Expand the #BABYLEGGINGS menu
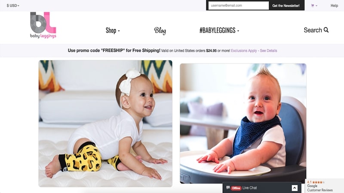The width and height of the screenshot is (344, 193). tap(219, 30)
